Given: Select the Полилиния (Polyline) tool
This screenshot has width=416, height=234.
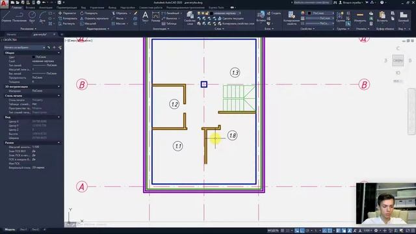Looking at the screenshot, I should coord(19,16).
